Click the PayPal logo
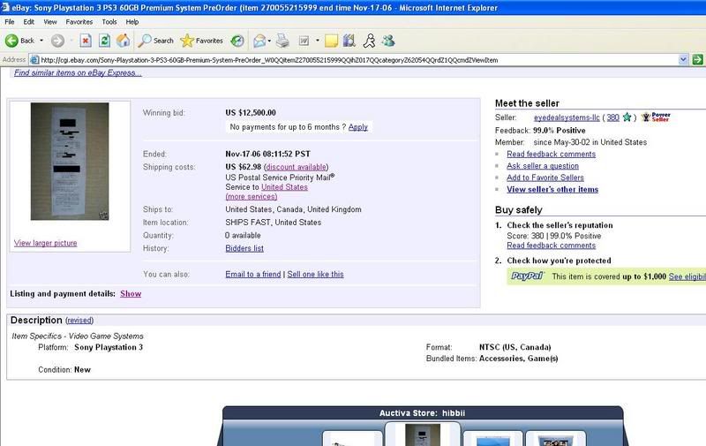 coord(527,276)
